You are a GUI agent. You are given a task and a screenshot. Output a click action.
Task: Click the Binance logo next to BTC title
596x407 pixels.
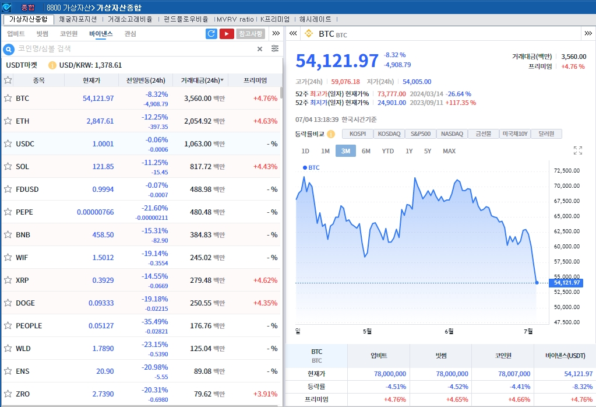[309, 34]
